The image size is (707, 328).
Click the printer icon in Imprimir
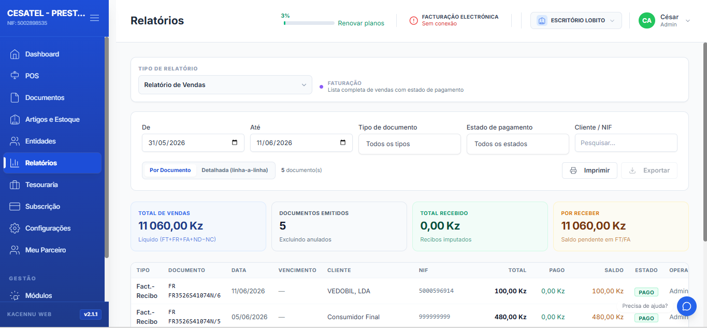point(573,170)
